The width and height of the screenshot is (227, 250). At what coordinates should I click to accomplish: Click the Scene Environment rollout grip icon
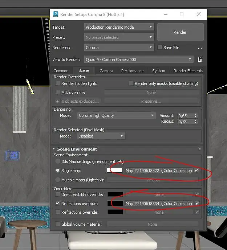[199, 149]
